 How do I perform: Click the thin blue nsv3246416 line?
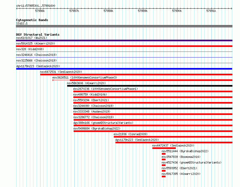click(124, 57)
